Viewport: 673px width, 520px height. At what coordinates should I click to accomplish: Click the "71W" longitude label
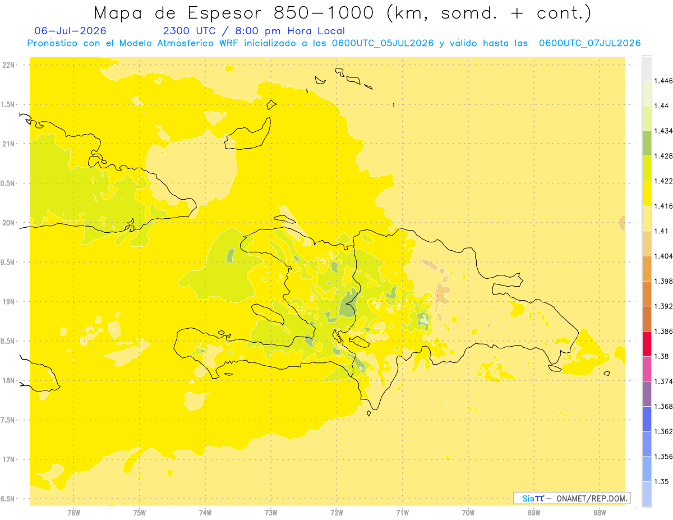[x=402, y=513]
